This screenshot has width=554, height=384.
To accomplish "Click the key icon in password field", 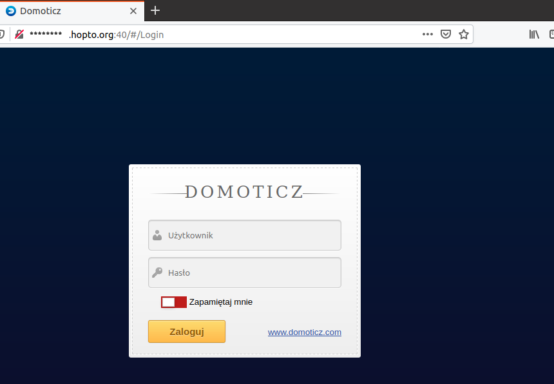I will pyautogui.click(x=157, y=273).
